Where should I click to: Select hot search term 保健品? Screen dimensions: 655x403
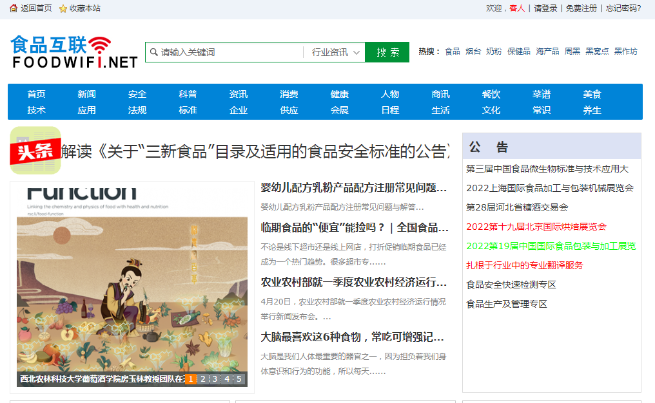click(x=519, y=52)
